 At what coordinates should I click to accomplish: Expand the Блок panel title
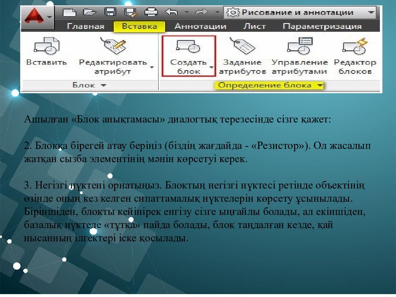point(90,85)
